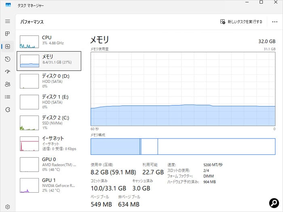Expand the three-dots more options menu
Image resolution: width=283 pixels, height=212 pixels.
(x=275, y=22)
